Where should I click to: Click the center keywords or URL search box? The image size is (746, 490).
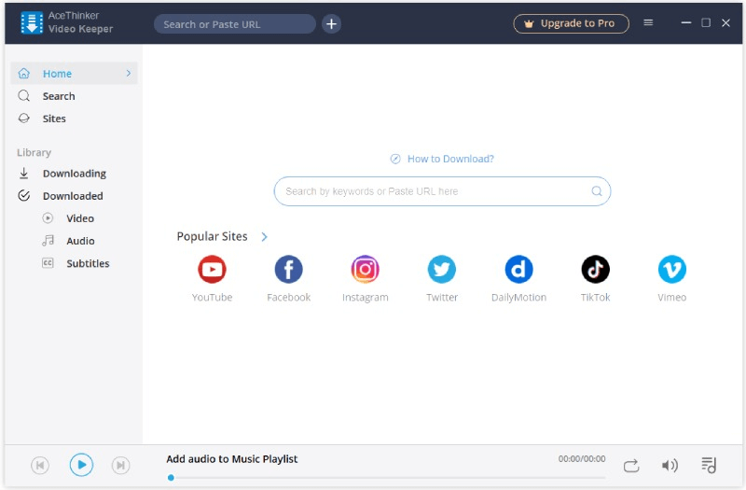pos(442,191)
